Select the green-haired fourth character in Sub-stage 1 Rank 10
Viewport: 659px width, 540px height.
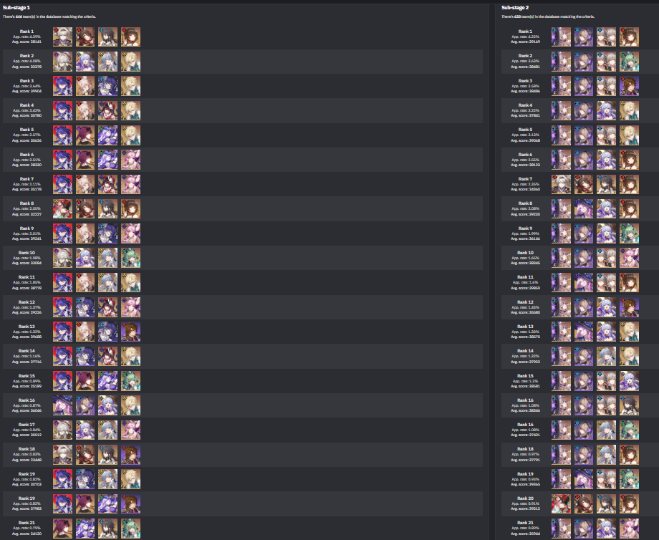[x=130, y=258]
